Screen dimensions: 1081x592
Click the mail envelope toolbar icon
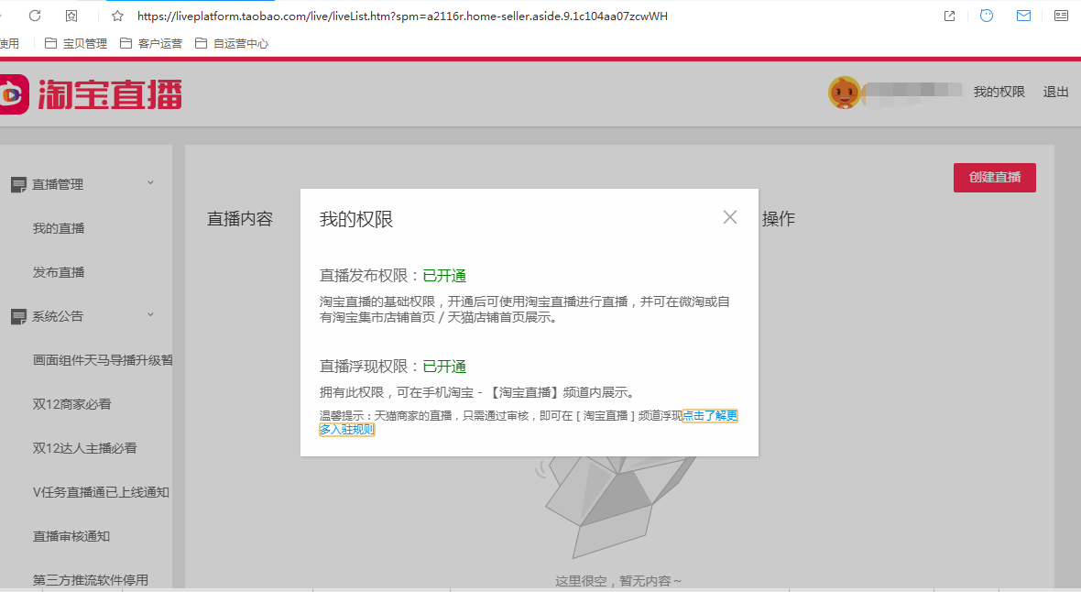click(x=1024, y=16)
